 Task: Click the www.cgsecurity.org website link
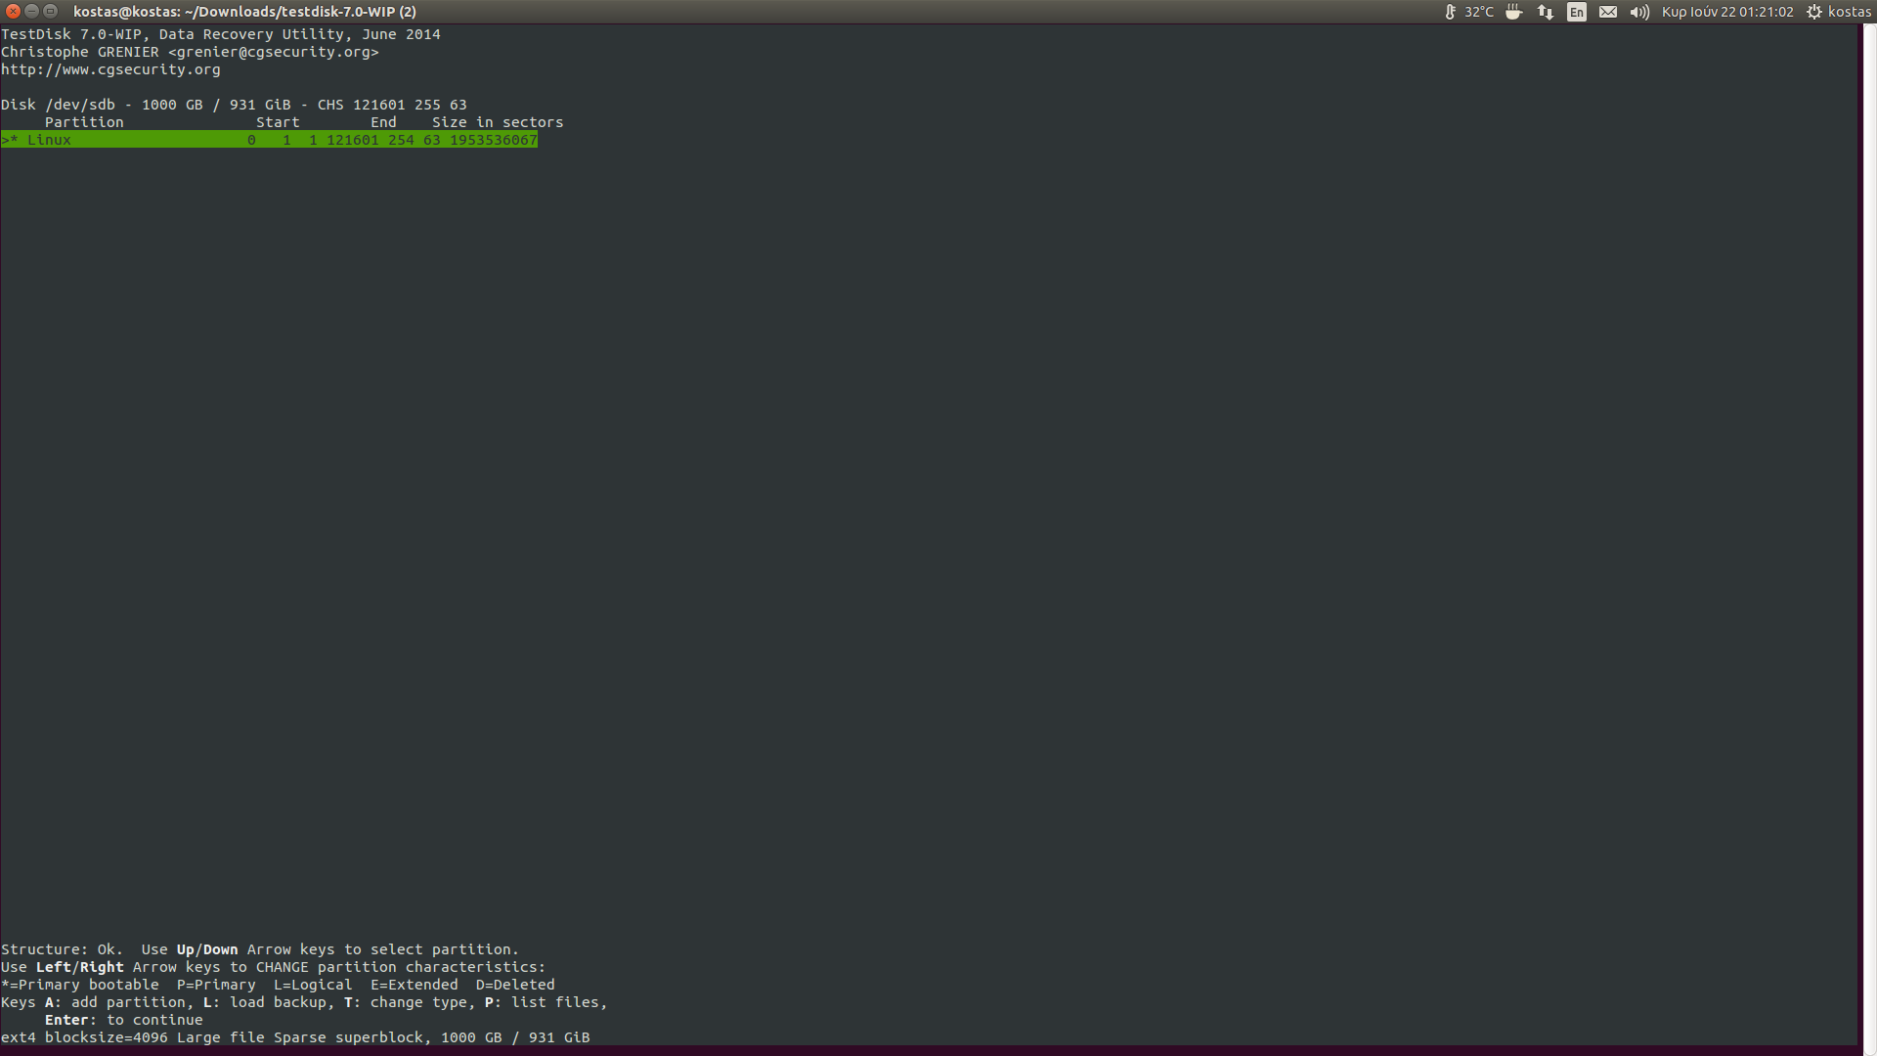[109, 69]
